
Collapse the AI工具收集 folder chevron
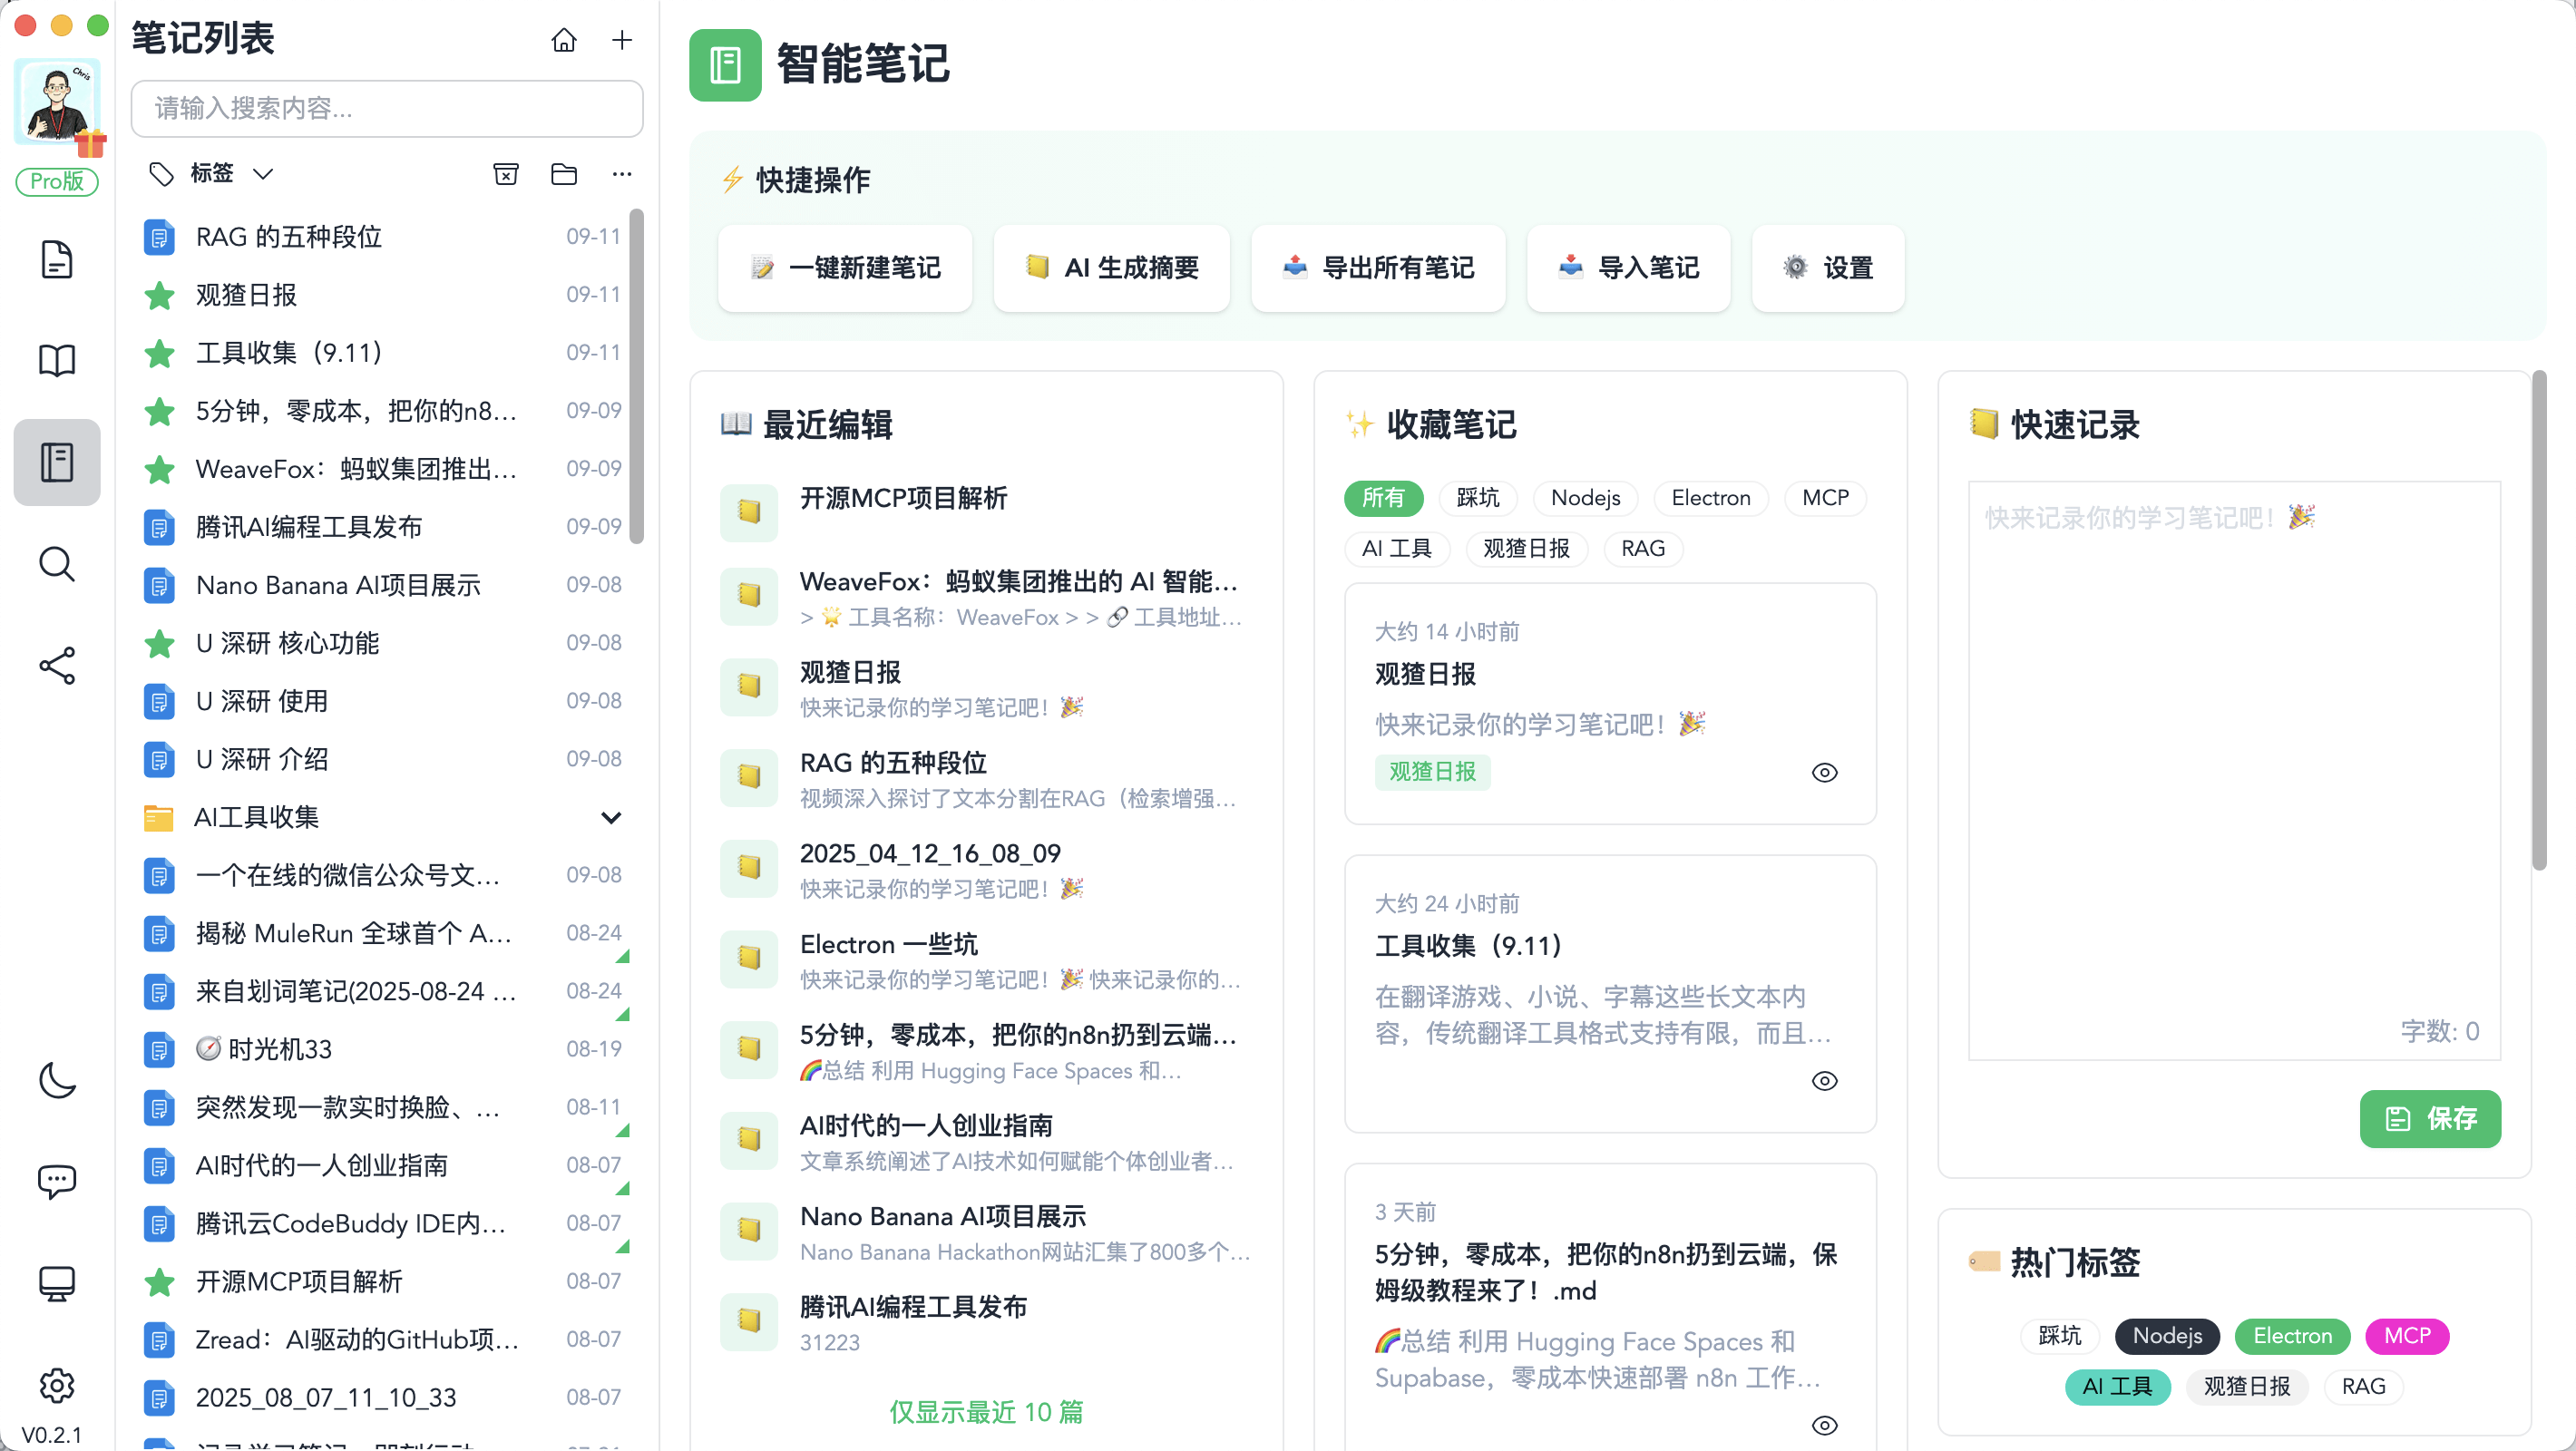pyautogui.click(x=611, y=818)
